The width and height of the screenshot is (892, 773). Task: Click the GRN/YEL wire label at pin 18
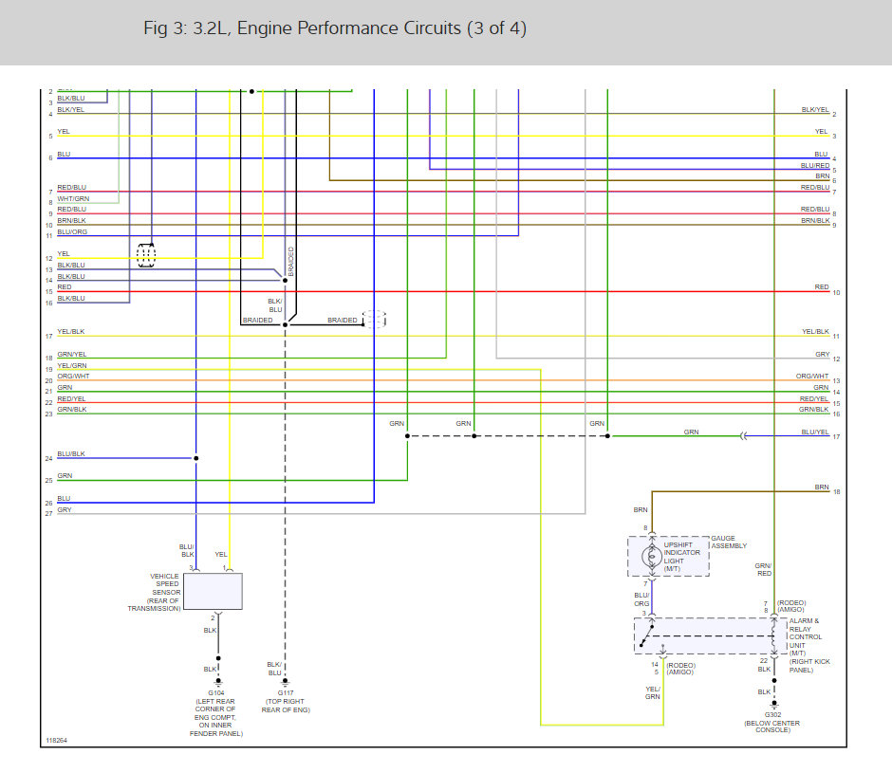[72, 354]
